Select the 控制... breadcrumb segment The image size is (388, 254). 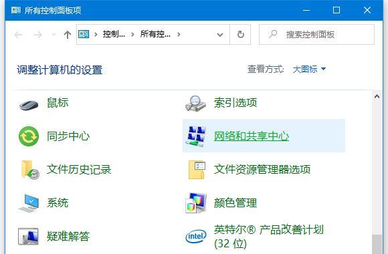[x=114, y=34]
